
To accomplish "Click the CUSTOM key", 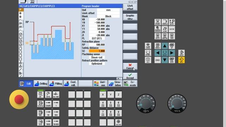I will coord(172,29).
